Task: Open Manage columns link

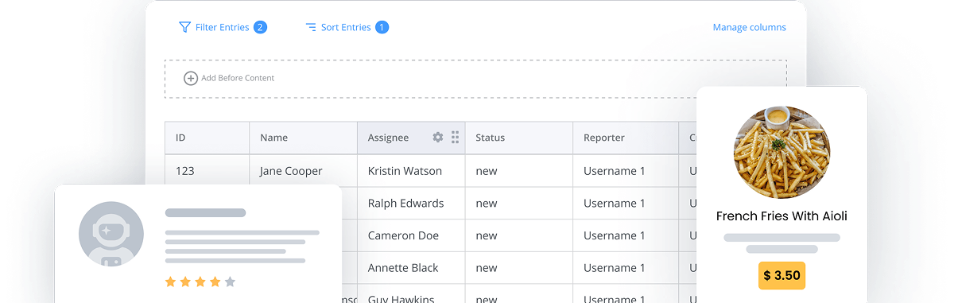Action: tap(749, 27)
